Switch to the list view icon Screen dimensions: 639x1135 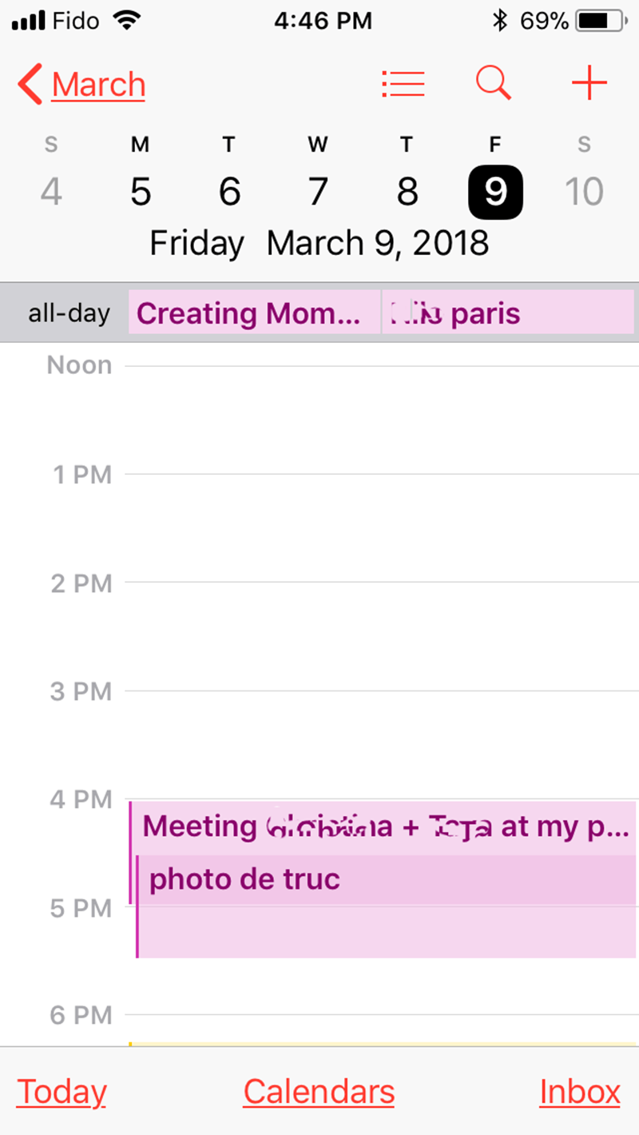tap(403, 83)
